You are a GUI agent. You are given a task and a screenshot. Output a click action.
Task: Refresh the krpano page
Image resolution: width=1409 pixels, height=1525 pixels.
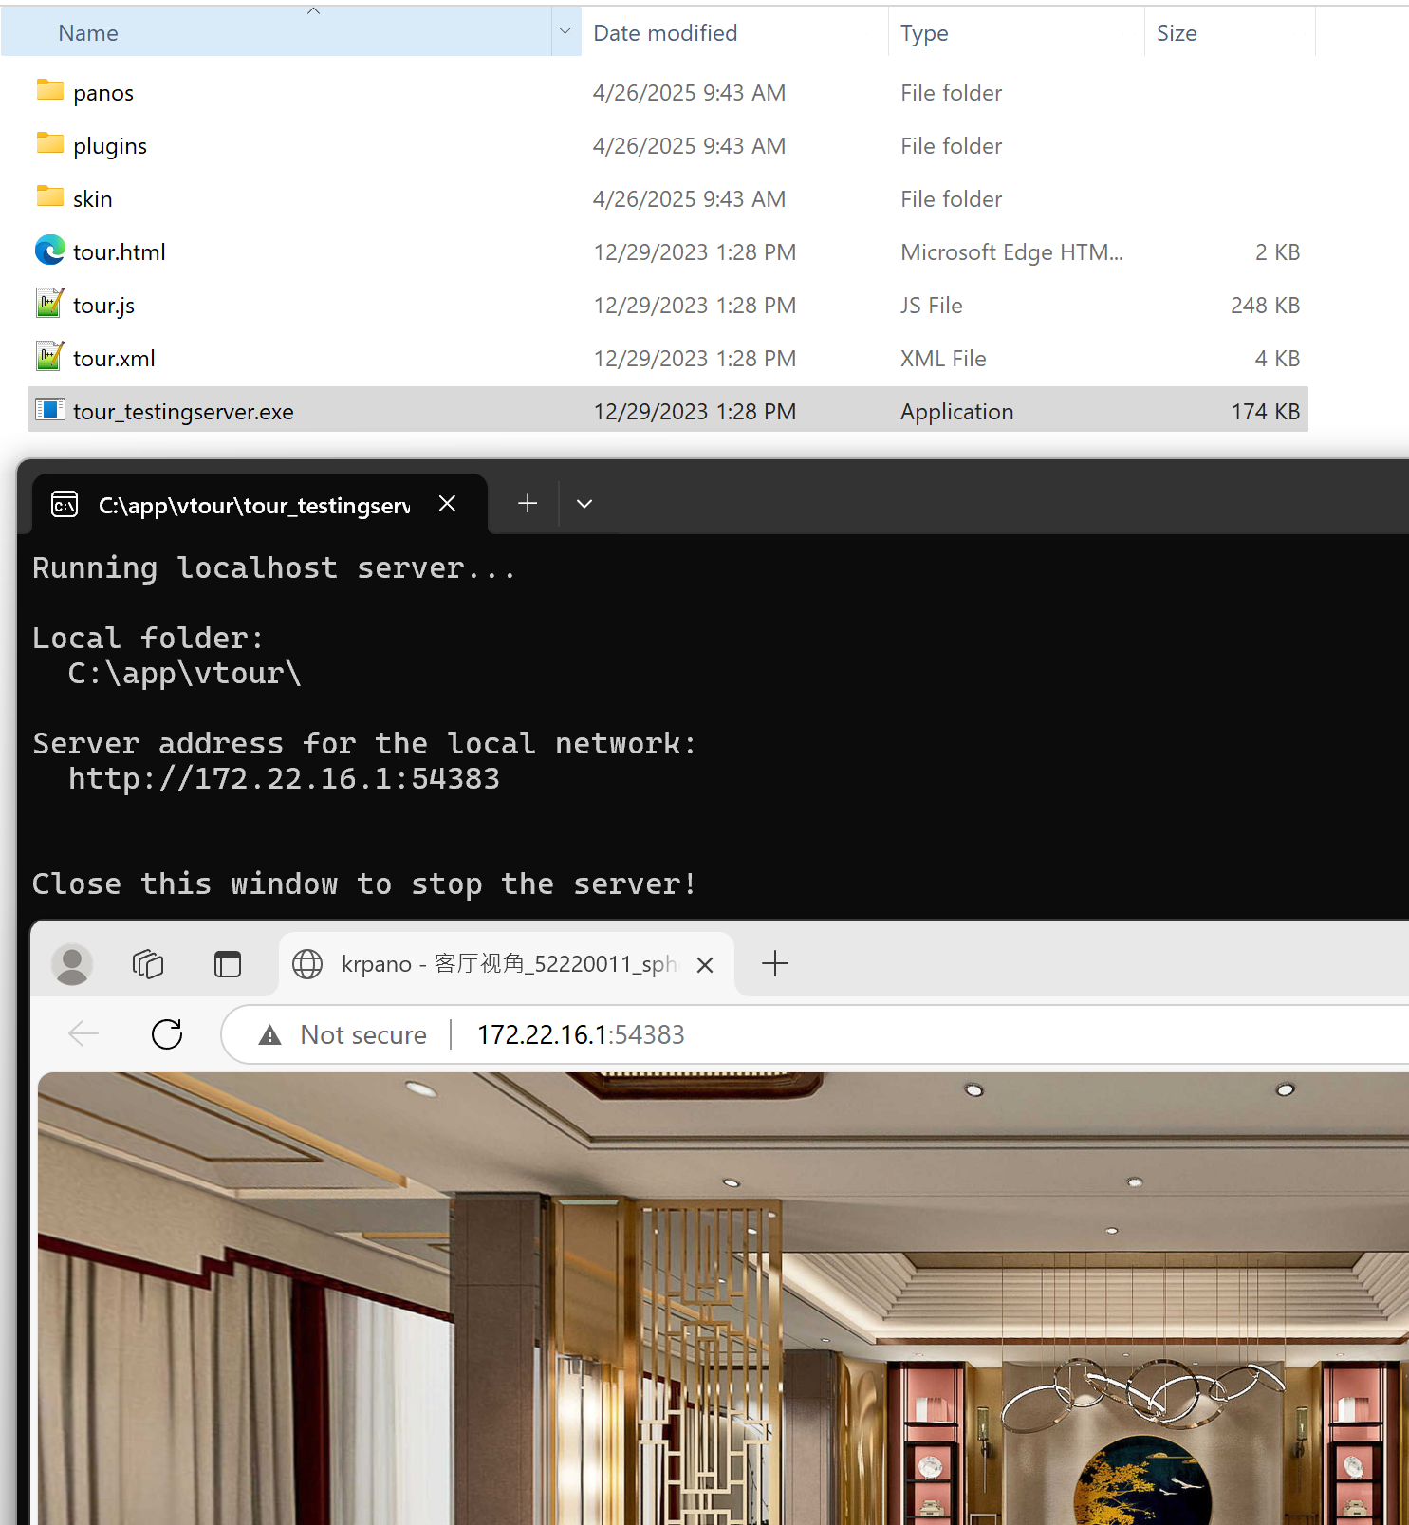pyautogui.click(x=167, y=1034)
